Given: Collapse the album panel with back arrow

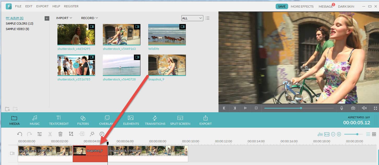Looking at the screenshot, I should click(x=47, y=18).
